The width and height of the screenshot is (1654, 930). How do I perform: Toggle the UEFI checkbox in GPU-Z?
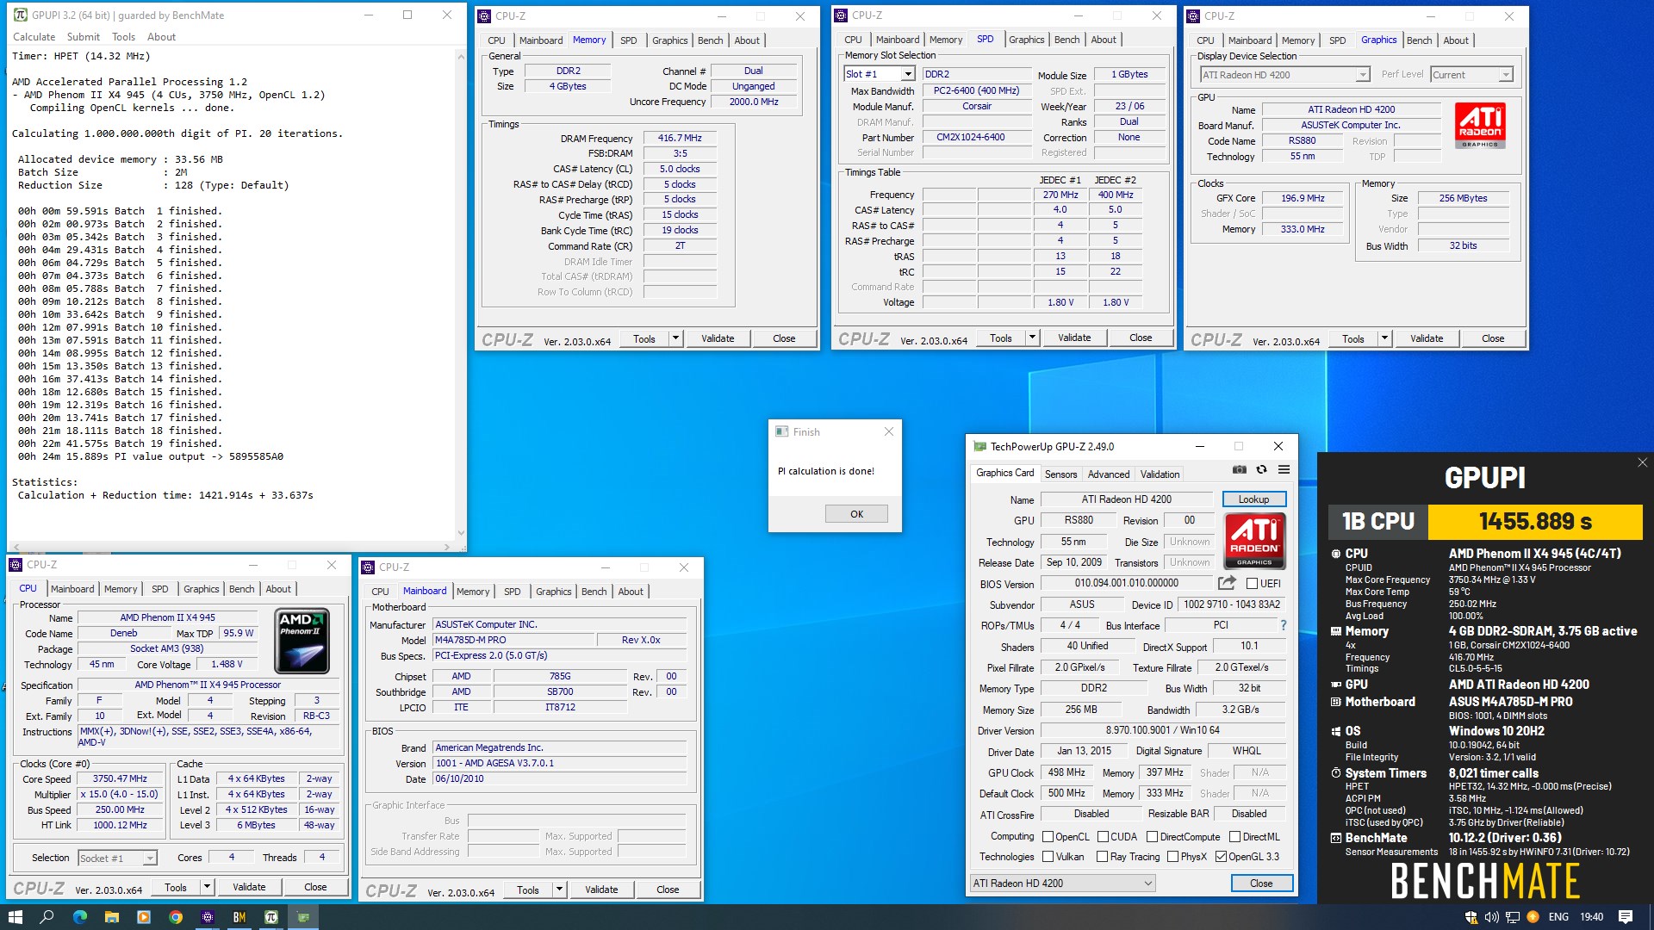coord(1252,583)
